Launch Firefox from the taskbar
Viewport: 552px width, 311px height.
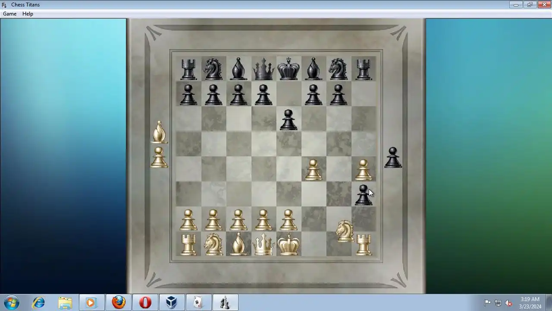119,302
